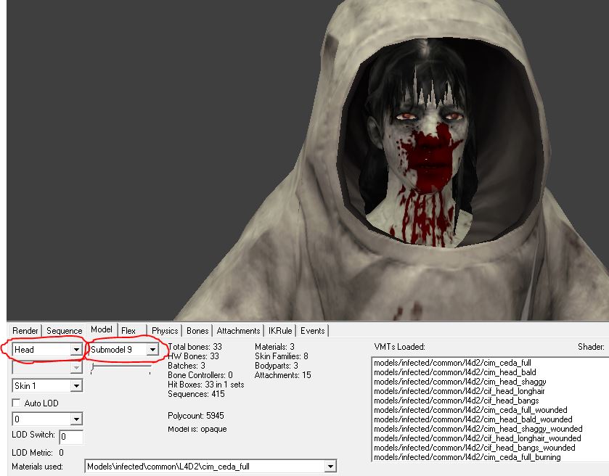
Task: Open the Sequence tab
Action: (64, 331)
